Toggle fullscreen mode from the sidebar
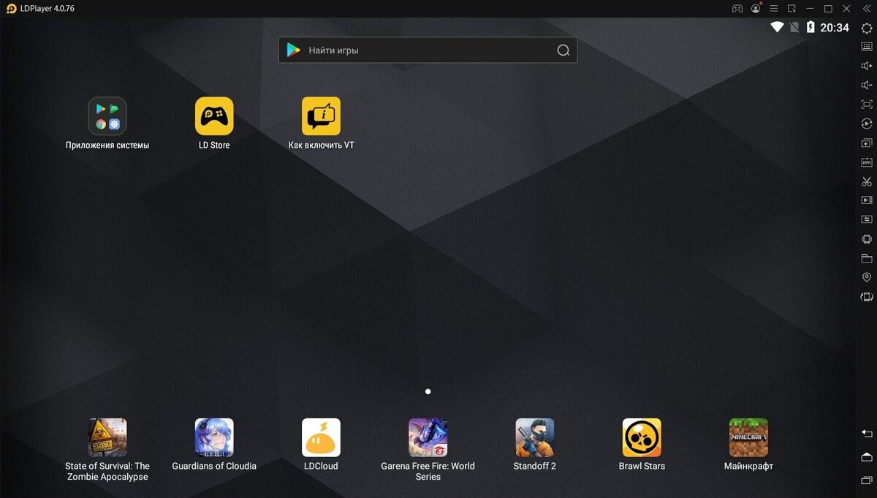This screenshot has width=877, height=498. [867, 105]
